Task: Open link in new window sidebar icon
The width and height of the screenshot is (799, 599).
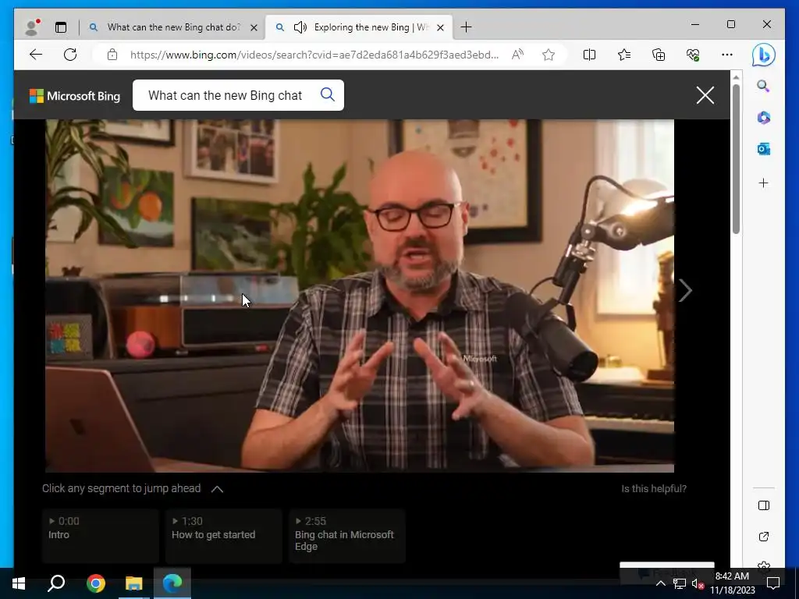Action: pos(763,537)
